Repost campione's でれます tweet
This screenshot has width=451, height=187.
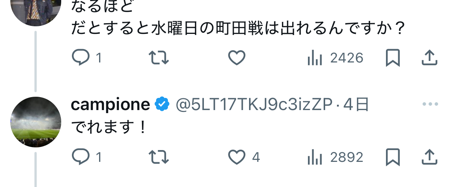(158, 157)
